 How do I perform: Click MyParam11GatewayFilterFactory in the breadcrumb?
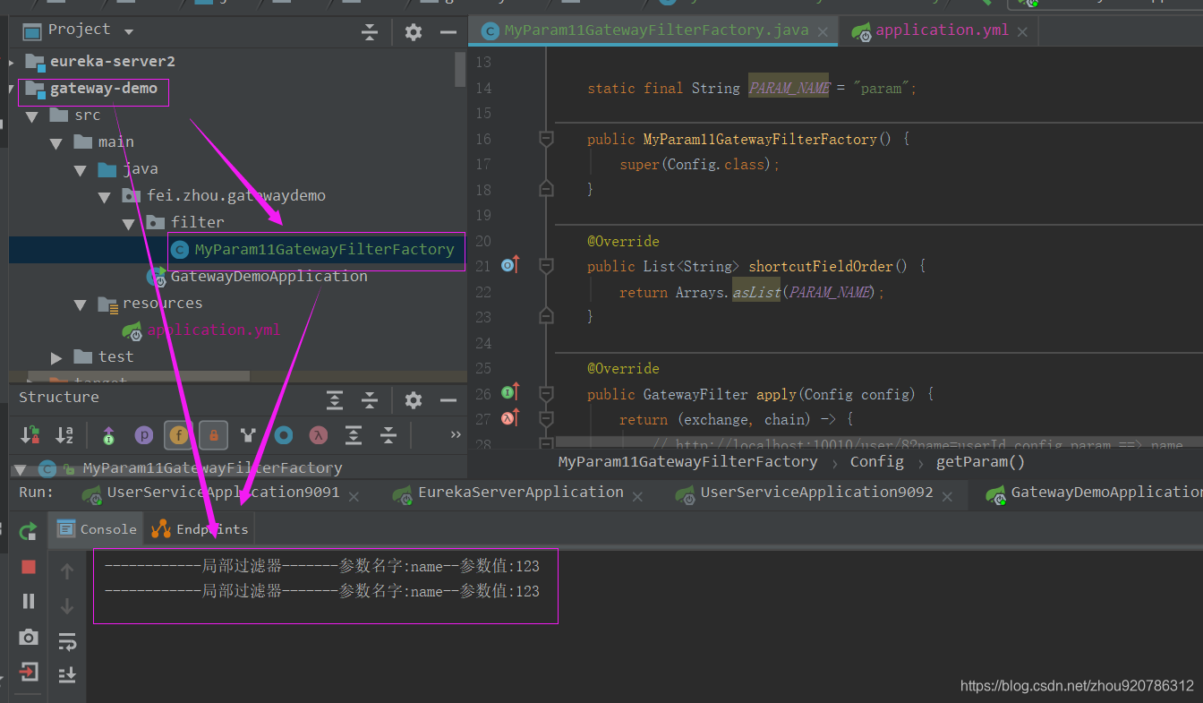(687, 461)
